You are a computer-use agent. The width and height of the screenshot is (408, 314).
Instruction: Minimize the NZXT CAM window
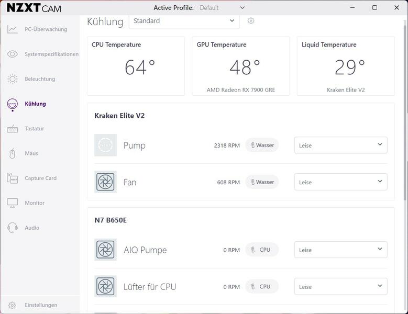352,7
